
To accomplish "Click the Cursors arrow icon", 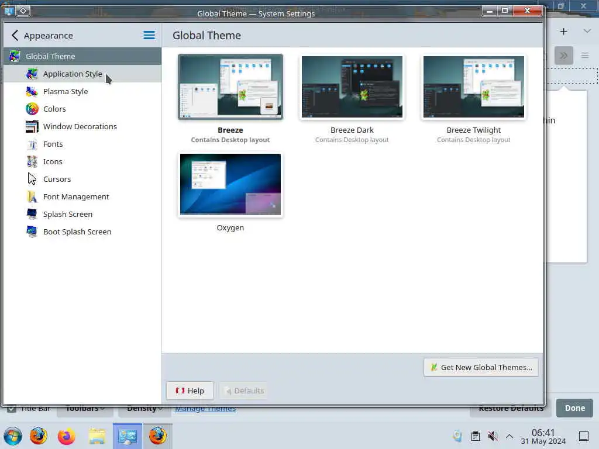I will coord(32,179).
